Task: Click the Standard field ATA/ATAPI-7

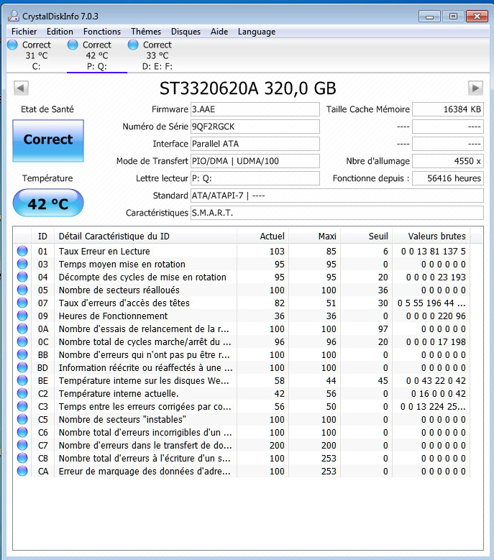Action: coord(337,196)
